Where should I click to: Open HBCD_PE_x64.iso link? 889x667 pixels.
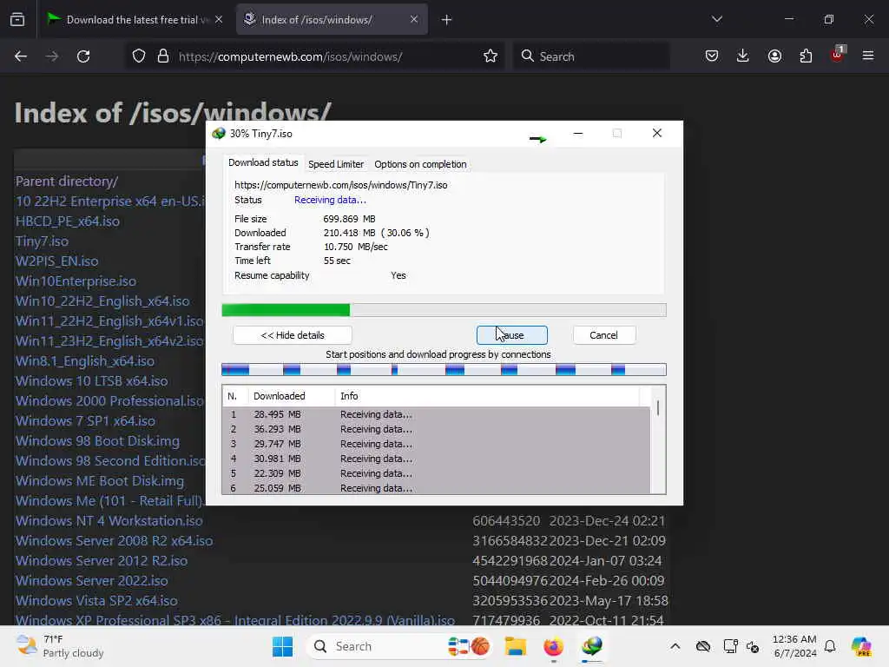(68, 221)
